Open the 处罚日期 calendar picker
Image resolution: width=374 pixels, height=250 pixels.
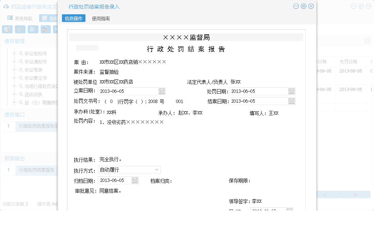[291, 91]
